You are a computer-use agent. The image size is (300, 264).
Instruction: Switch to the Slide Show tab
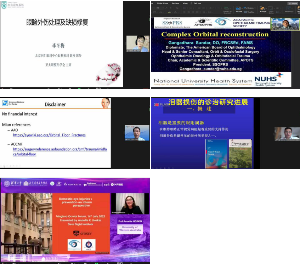[162, 3]
